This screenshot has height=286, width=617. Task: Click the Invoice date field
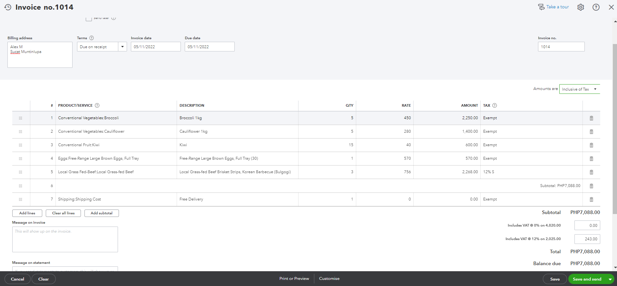(x=155, y=47)
